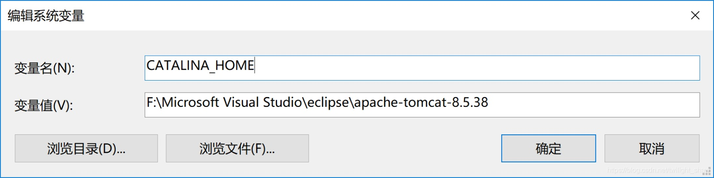Click the 编辑系统变量 title bar text
Screen dimensions: 714x178
tap(46, 16)
